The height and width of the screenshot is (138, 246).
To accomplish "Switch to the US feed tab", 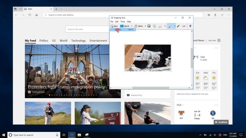I will point(54,41).
